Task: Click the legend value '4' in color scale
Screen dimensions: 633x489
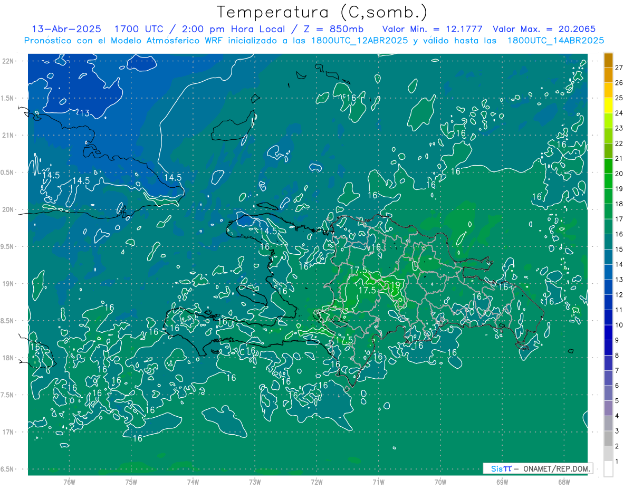Action: (x=617, y=416)
